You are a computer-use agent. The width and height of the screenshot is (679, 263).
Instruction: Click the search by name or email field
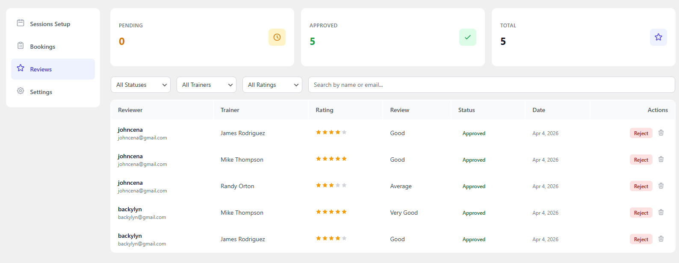(x=491, y=85)
